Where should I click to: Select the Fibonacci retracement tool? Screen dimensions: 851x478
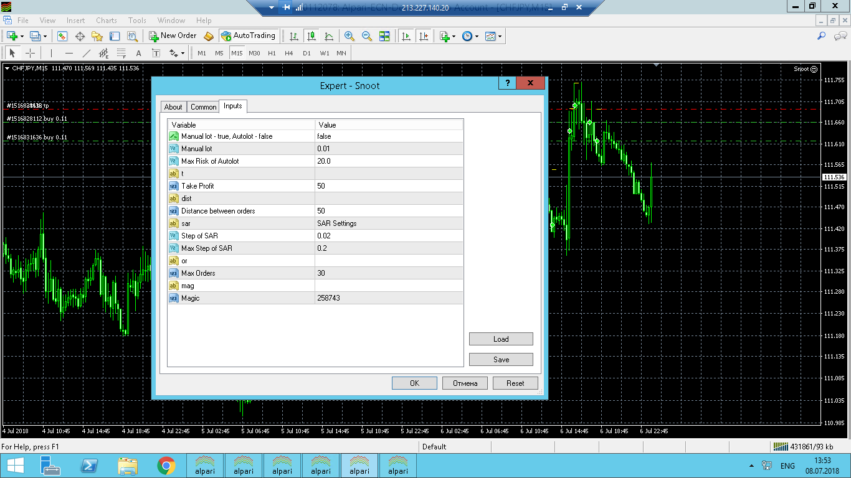121,53
